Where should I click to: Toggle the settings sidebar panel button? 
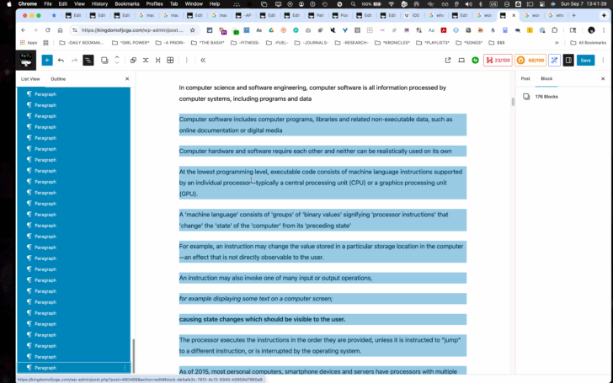point(568,61)
